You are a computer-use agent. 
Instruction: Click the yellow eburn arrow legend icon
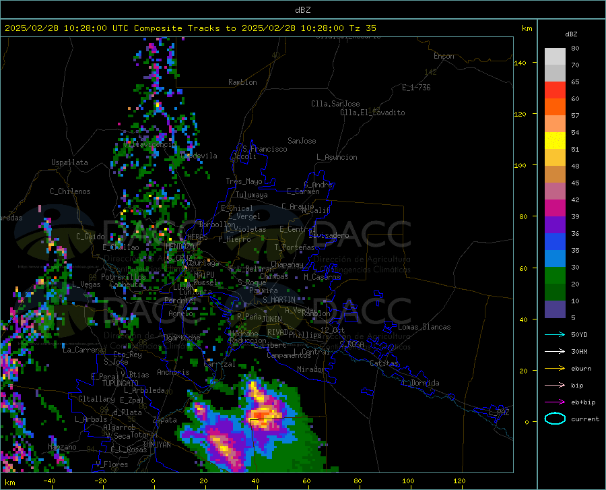(x=555, y=369)
